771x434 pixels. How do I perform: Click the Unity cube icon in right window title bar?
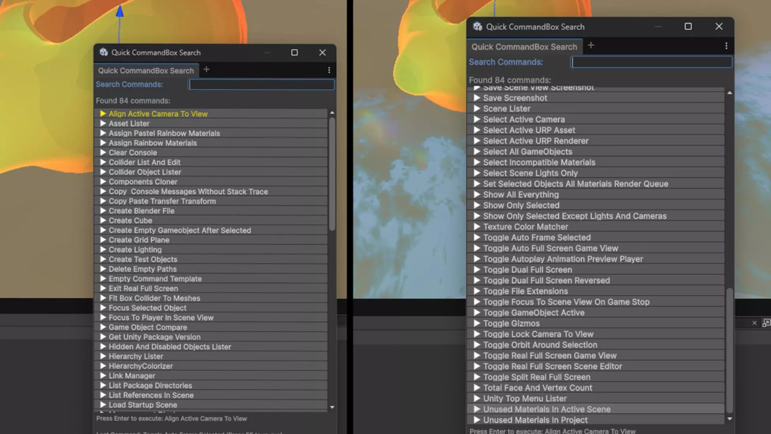click(476, 27)
